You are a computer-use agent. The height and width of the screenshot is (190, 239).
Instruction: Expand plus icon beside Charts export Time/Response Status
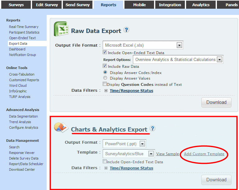[106, 168]
